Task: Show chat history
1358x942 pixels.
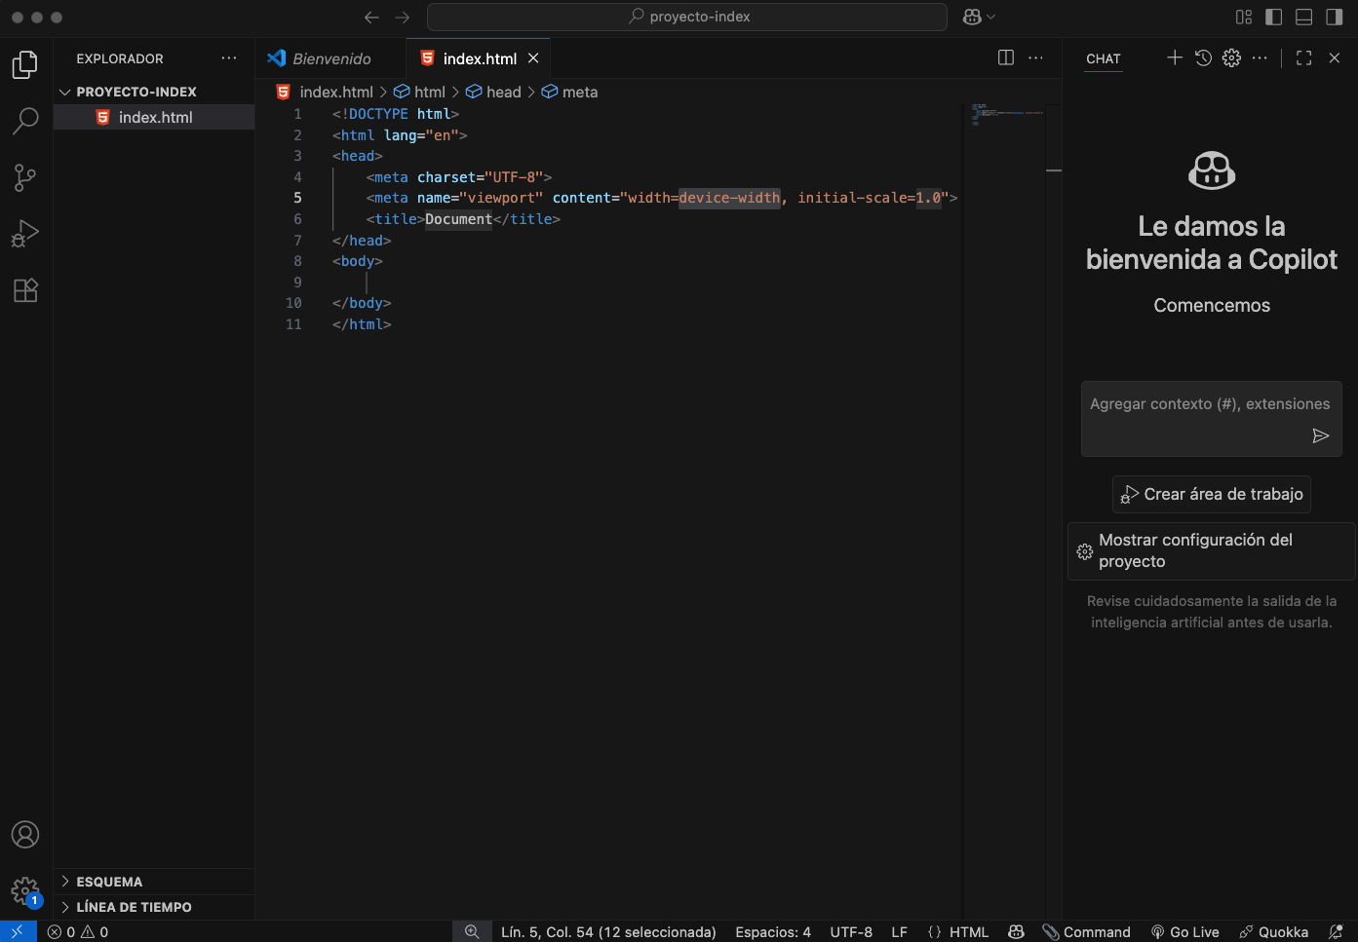Action: click(1203, 57)
